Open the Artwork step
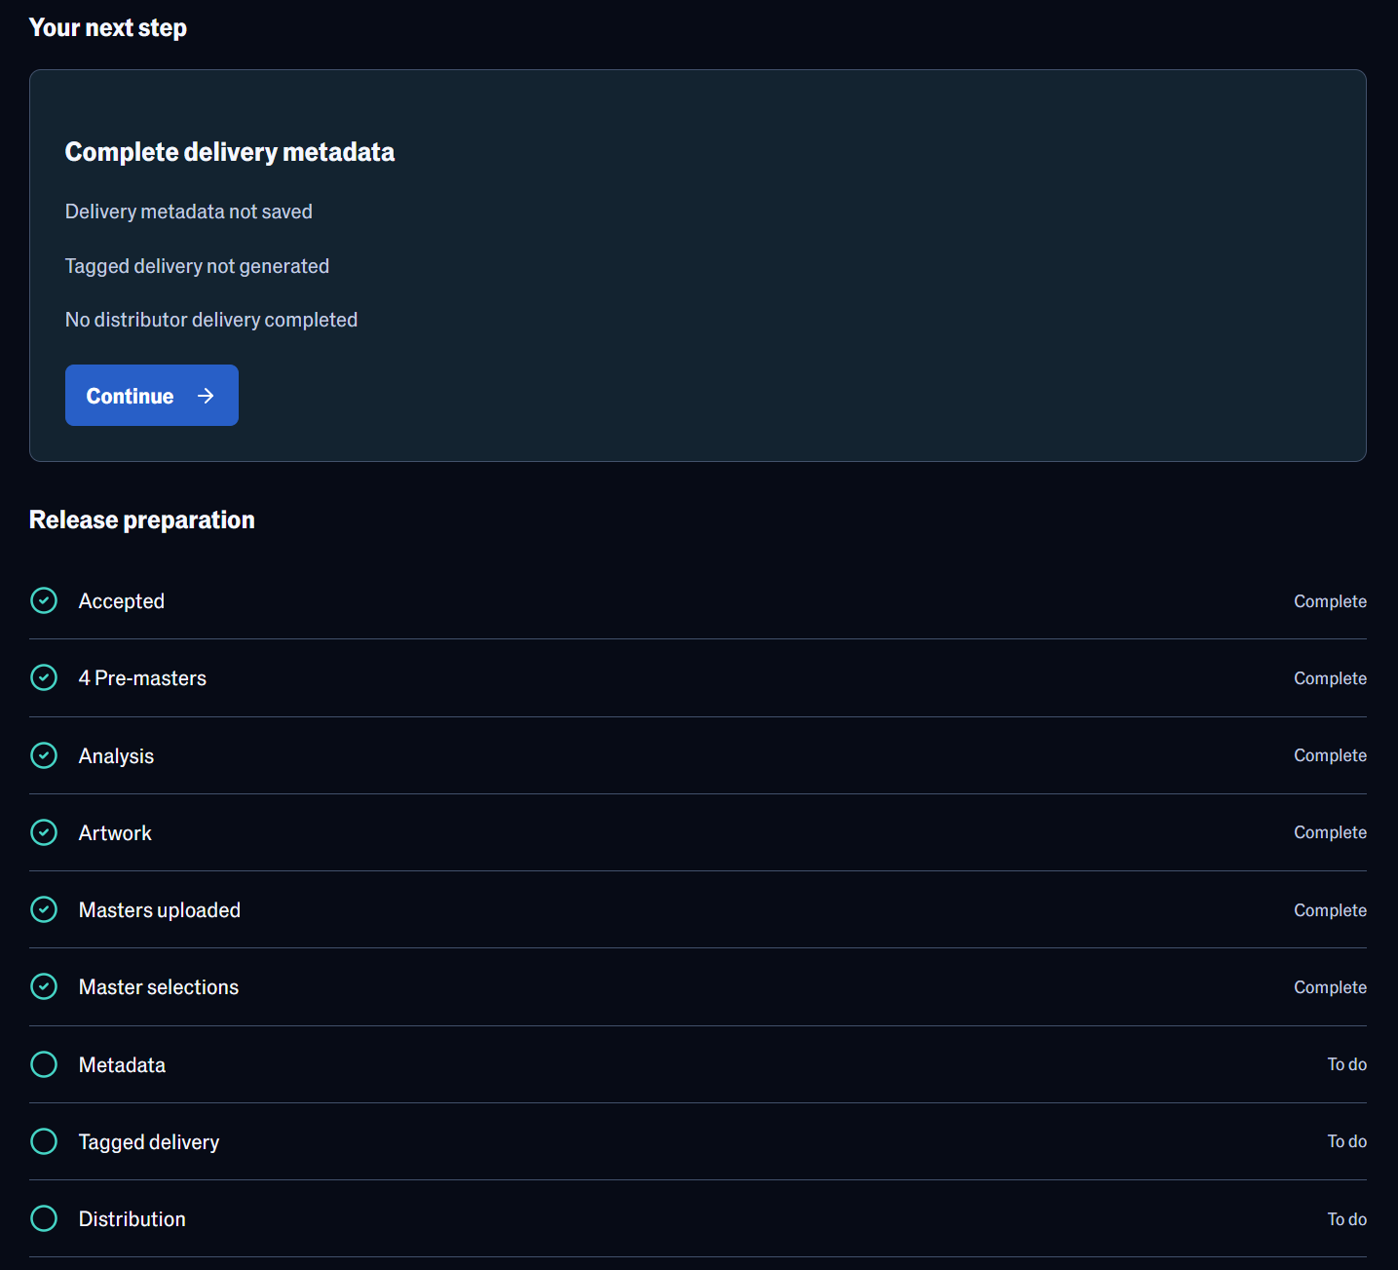The height and width of the screenshot is (1270, 1398). point(698,832)
